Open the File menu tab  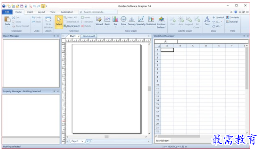click(x=7, y=12)
